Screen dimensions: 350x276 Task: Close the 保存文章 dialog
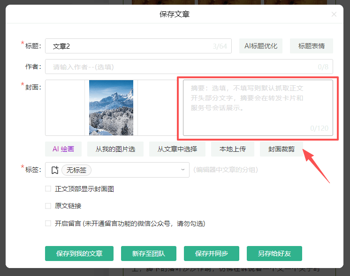coord(334,15)
